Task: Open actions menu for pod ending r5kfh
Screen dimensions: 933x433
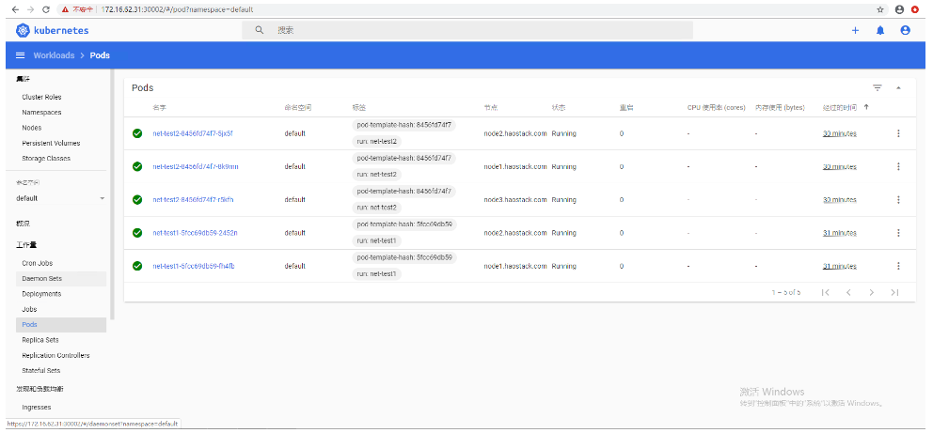Action: point(898,199)
